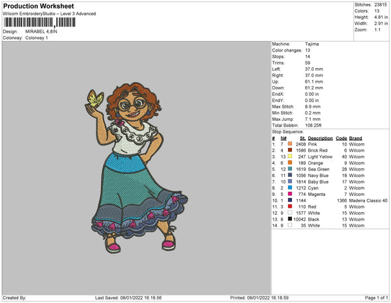391x303 pixels.
Task: Click the Stitches value '23815'
Action: pyautogui.click(x=381, y=5)
